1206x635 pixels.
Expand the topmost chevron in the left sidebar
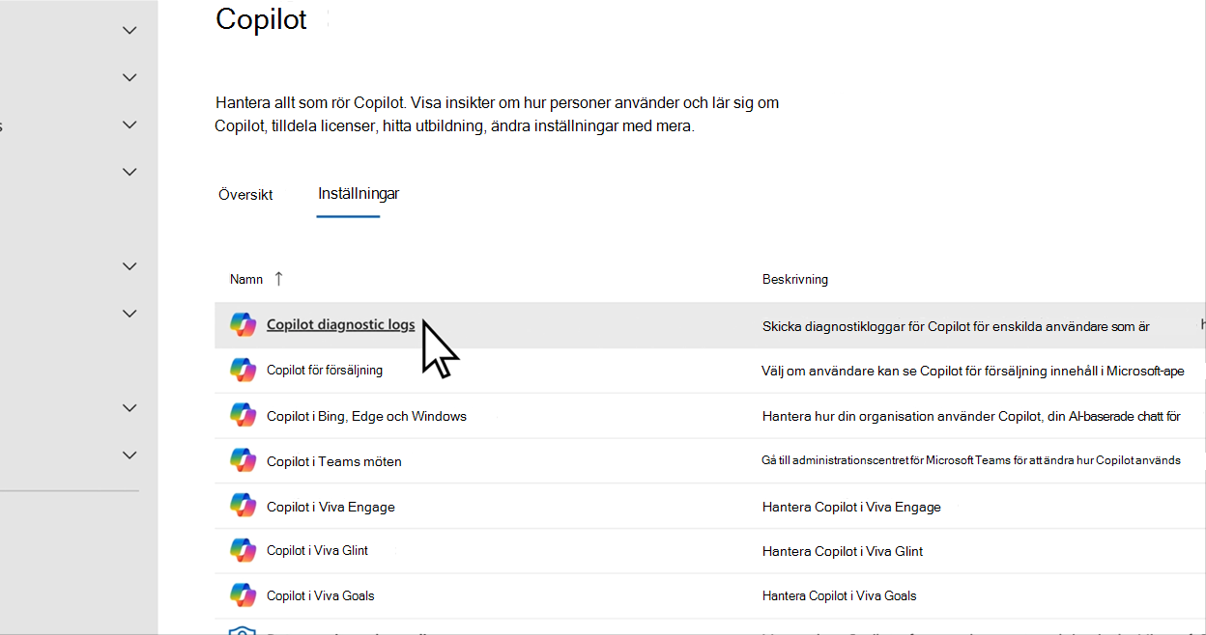tap(129, 30)
